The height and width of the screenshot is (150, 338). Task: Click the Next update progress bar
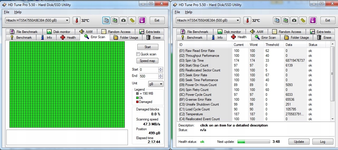(x=254, y=142)
